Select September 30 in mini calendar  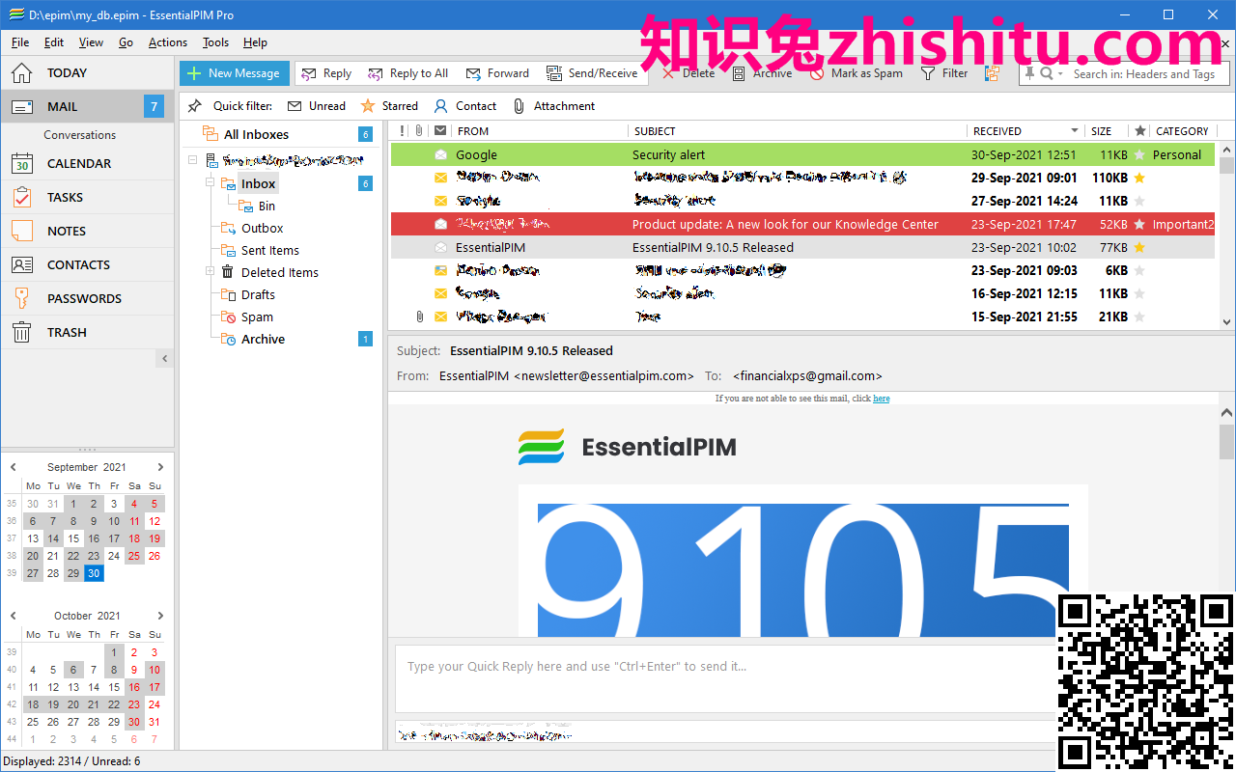94,572
